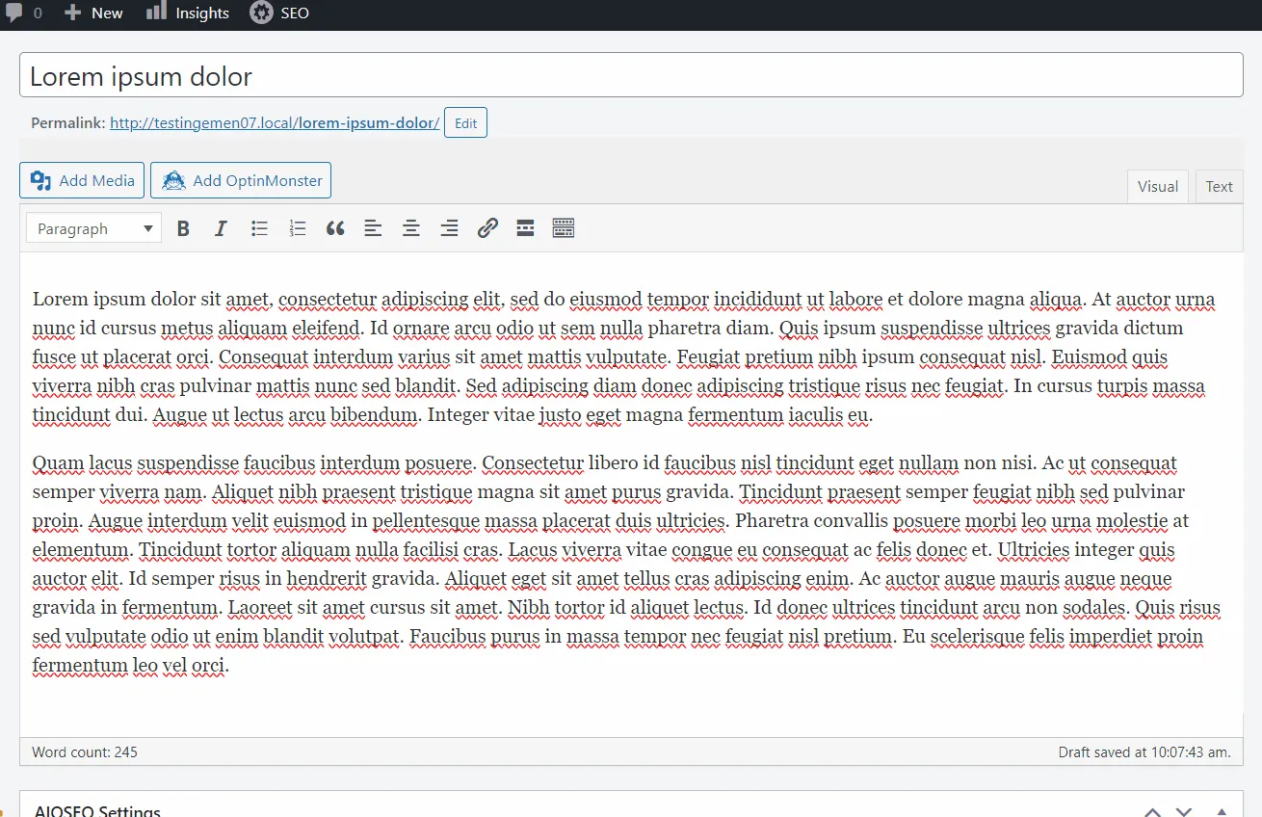Insert the Read More tag
Image resolution: width=1262 pixels, height=817 pixels.
[525, 228]
